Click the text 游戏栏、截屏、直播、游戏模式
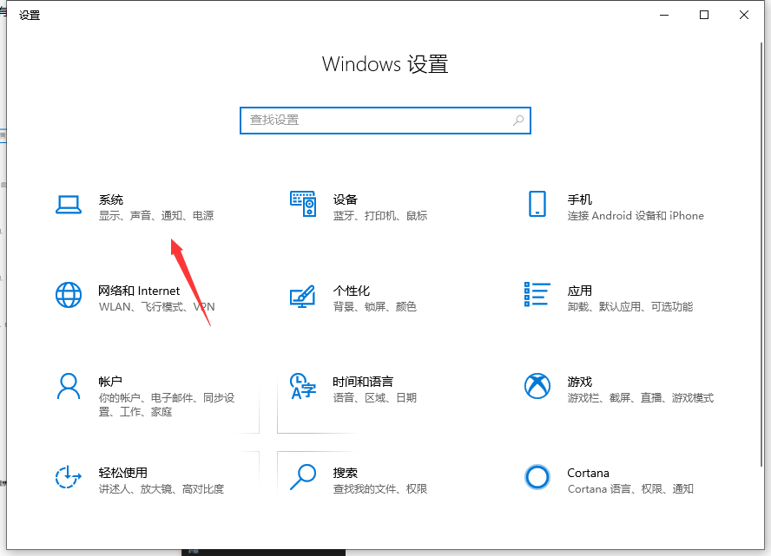This screenshot has height=556, width=771. click(x=640, y=398)
